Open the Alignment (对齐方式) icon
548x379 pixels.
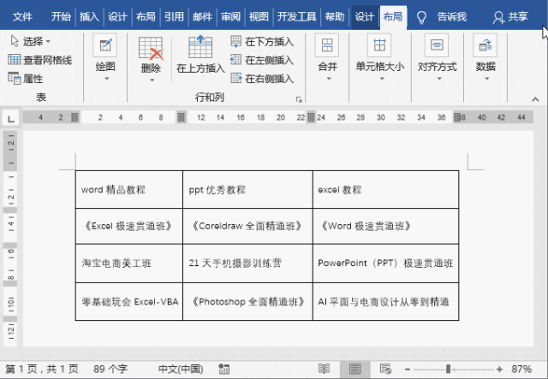(x=437, y=45)
